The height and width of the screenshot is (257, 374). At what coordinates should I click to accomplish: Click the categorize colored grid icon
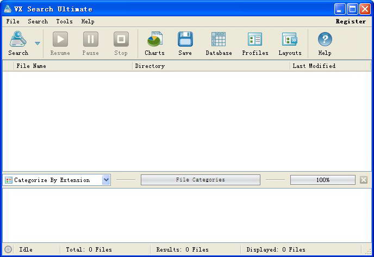[x=9, y=180]
